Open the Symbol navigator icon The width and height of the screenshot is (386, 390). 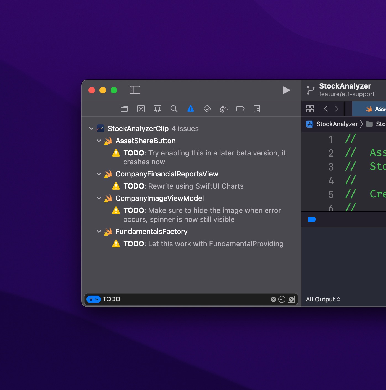[157, 109]
